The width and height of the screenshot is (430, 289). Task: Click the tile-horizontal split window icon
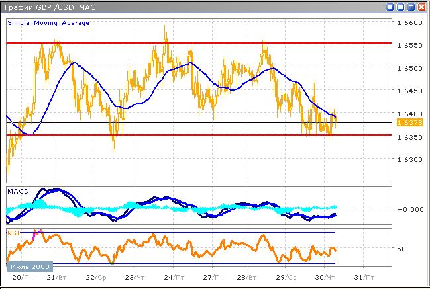(x=400, y=7)
